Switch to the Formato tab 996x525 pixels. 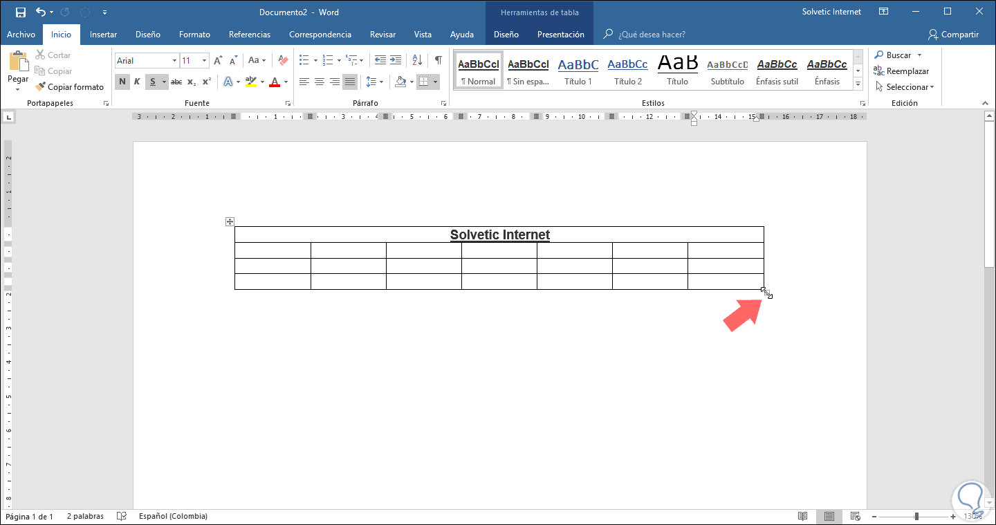point(194,35)
